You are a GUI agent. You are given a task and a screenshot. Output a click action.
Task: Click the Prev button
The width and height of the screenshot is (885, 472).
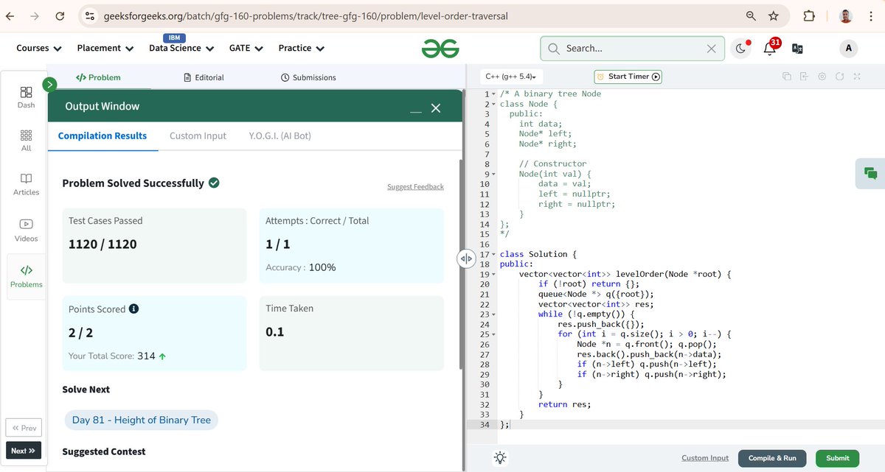click(24, 428)
